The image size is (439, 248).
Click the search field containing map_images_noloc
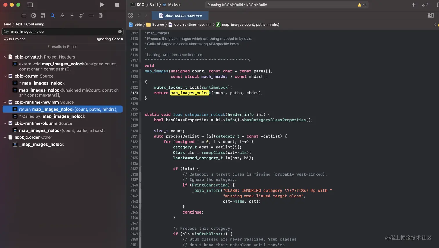pos(62,32)
